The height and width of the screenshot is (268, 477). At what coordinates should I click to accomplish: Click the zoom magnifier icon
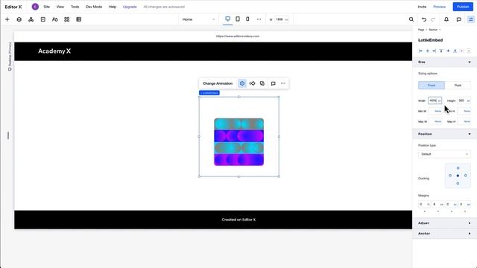[x=411, y=19]
